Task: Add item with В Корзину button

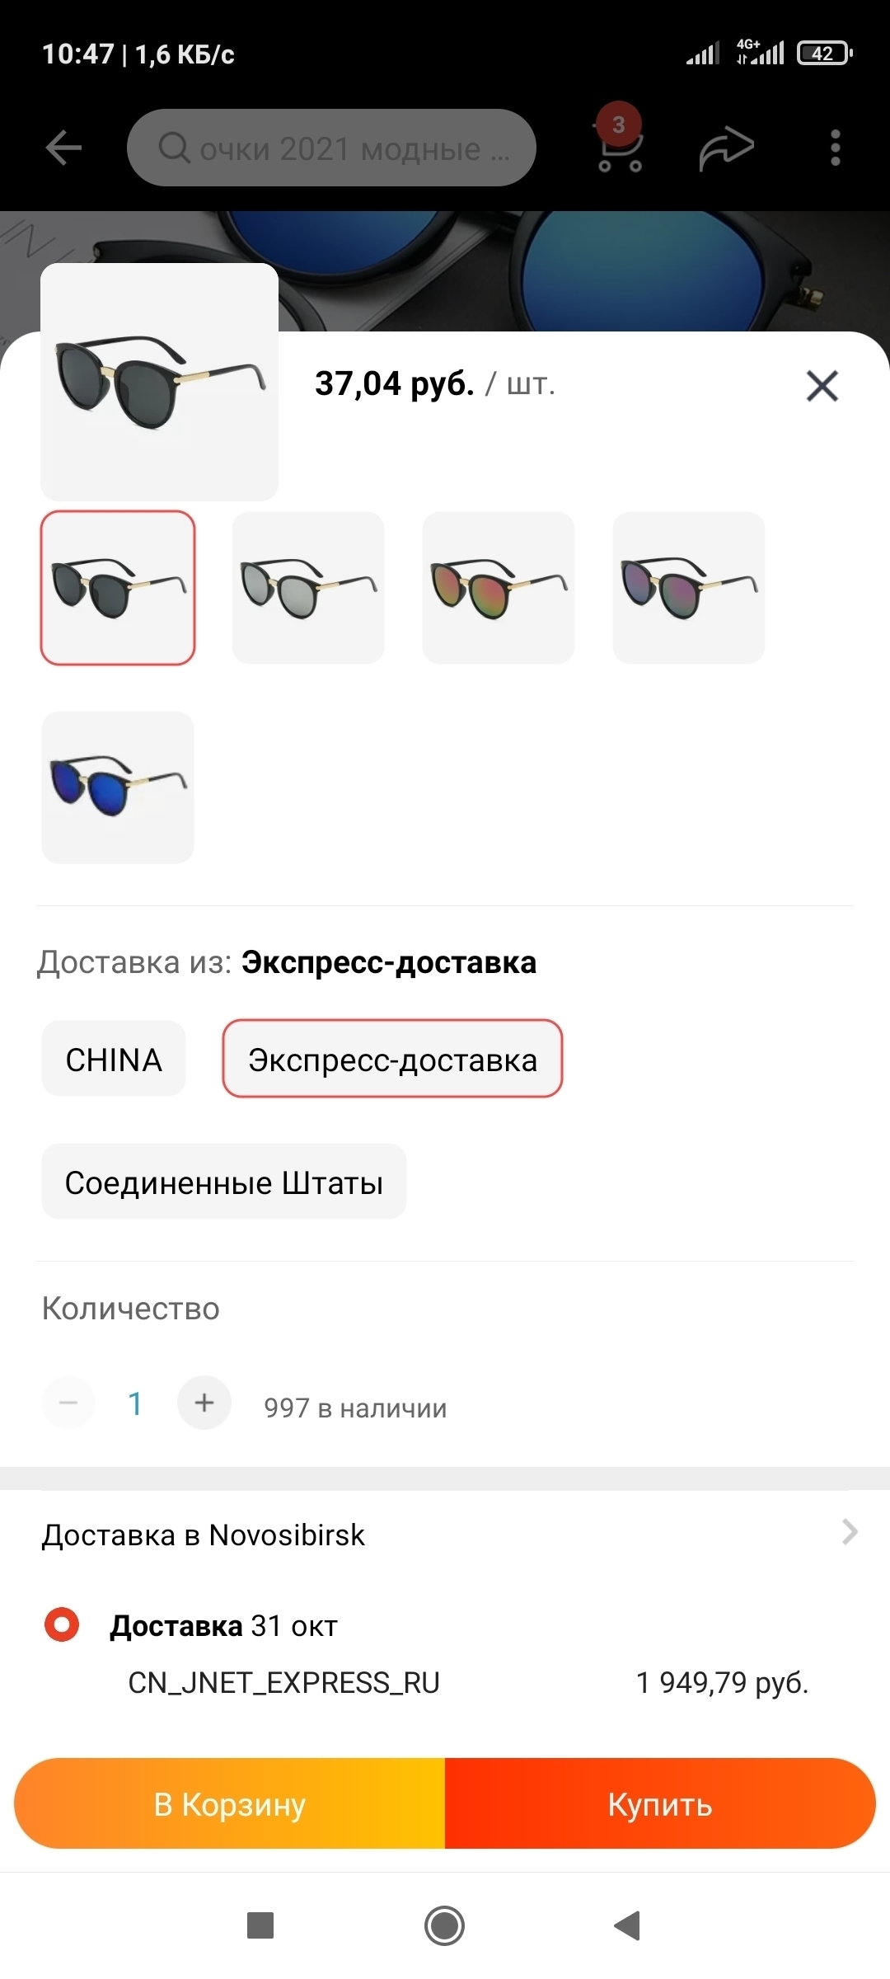Action: 230,1803
